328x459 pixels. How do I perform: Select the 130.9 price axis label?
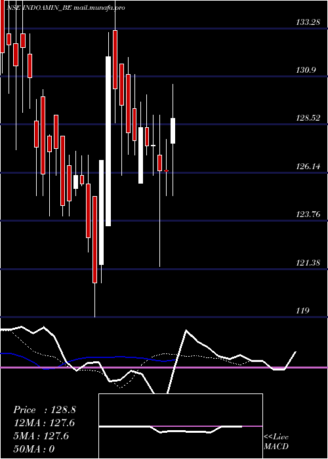coord(306,70)
